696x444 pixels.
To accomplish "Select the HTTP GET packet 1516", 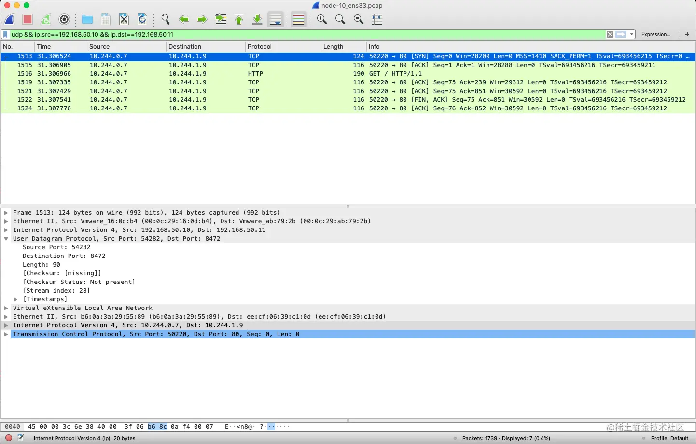I will coord(348,74).
